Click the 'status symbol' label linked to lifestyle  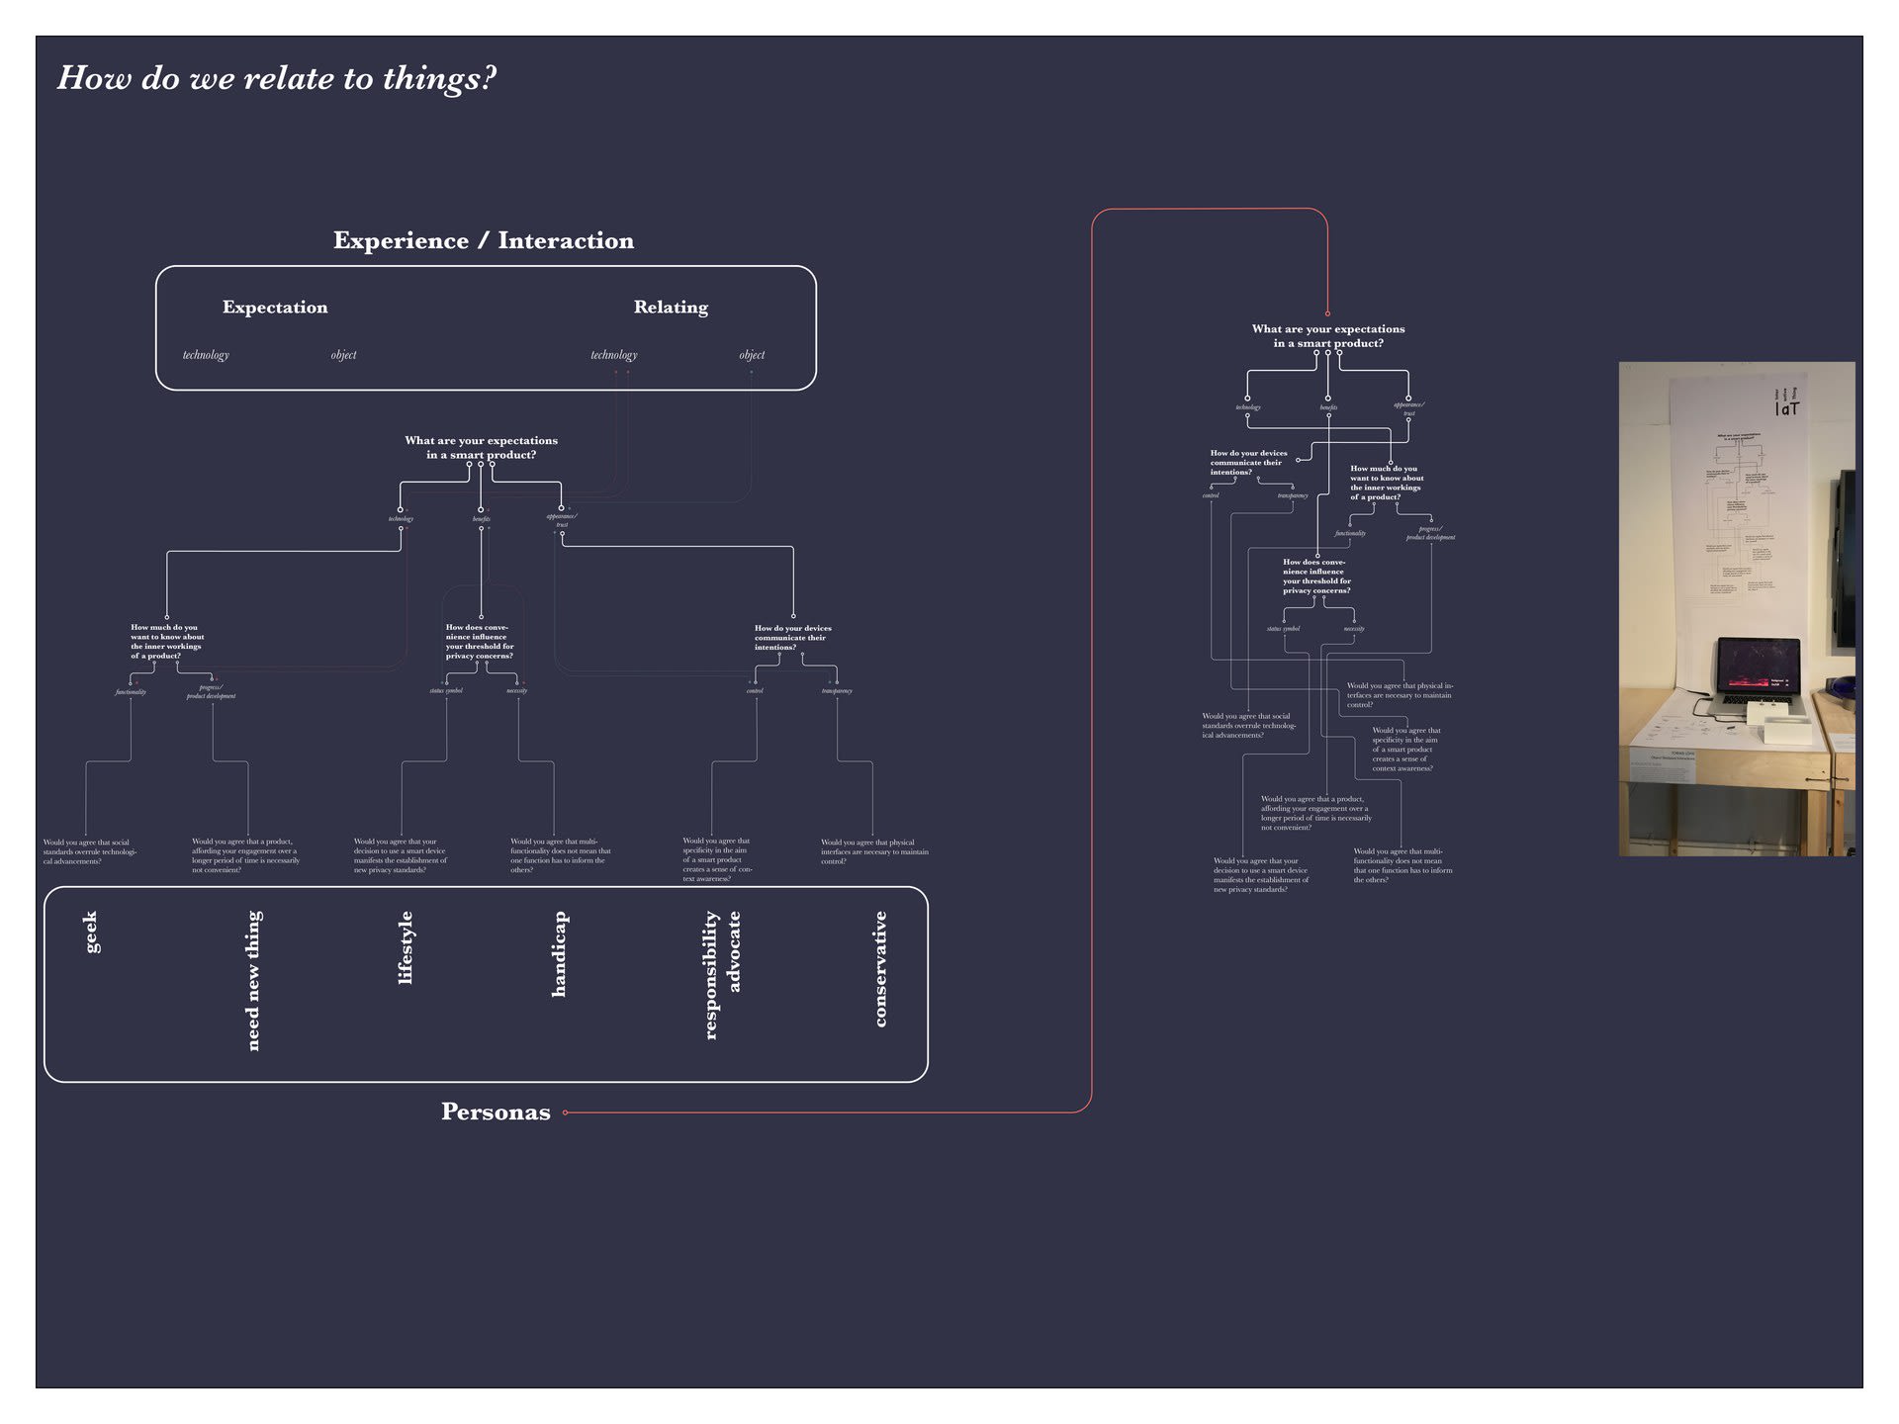[x=446, y=690]
